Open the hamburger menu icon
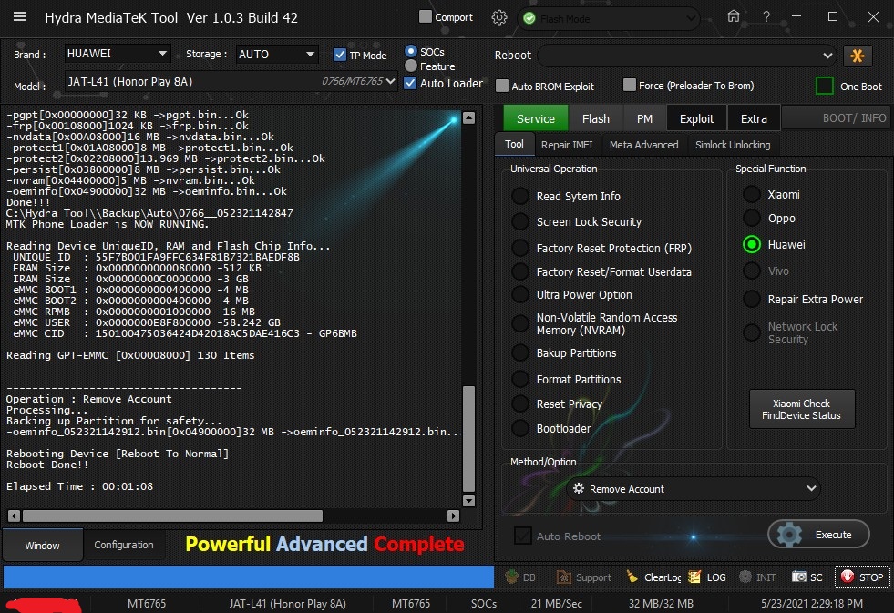 pyautogui.click(x=20, y=17)
